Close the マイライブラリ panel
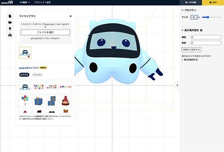The width and height of the screenshot is (224, 152). click(71, 16)
